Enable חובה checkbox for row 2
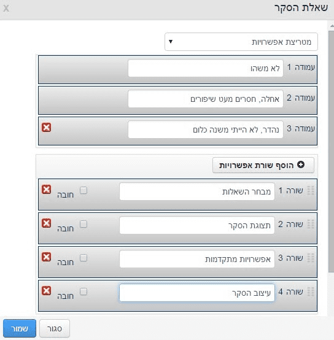This screenshot has height=340, width=334. tap(83, 224)
